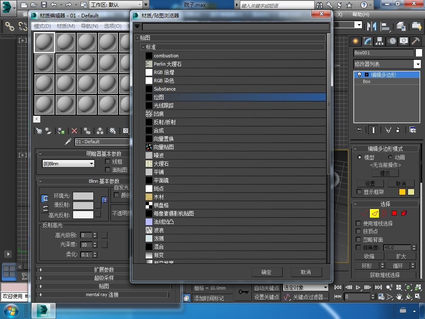Click the 环境光 color swatch
The width and height of the screenshot is (425, 319).
(83, 196)
